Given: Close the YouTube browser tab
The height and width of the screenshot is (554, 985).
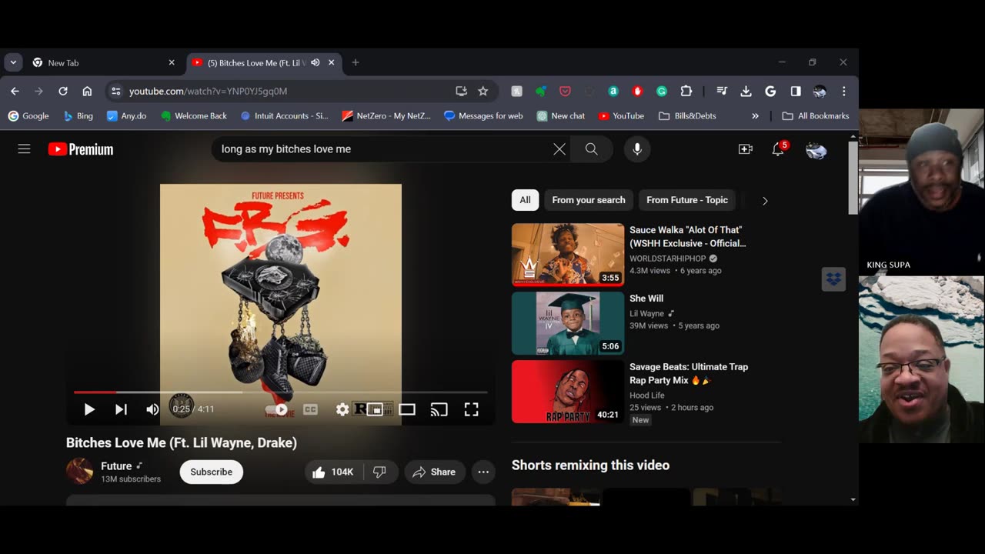Looking at the screenshot, I should (x=332, y=63).
